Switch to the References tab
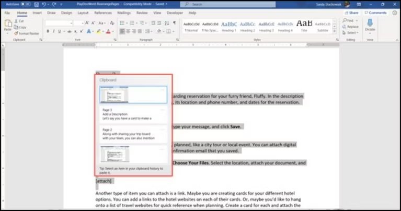The image size is (401, 211). point(103,13)
